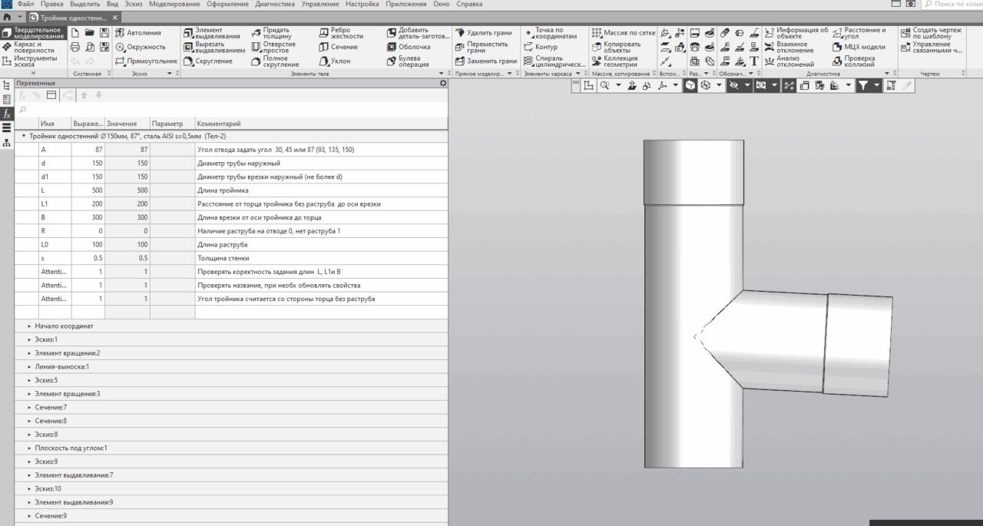Toggle the fx variables sidebar panel
983x526 pixels.
(7, 113)
